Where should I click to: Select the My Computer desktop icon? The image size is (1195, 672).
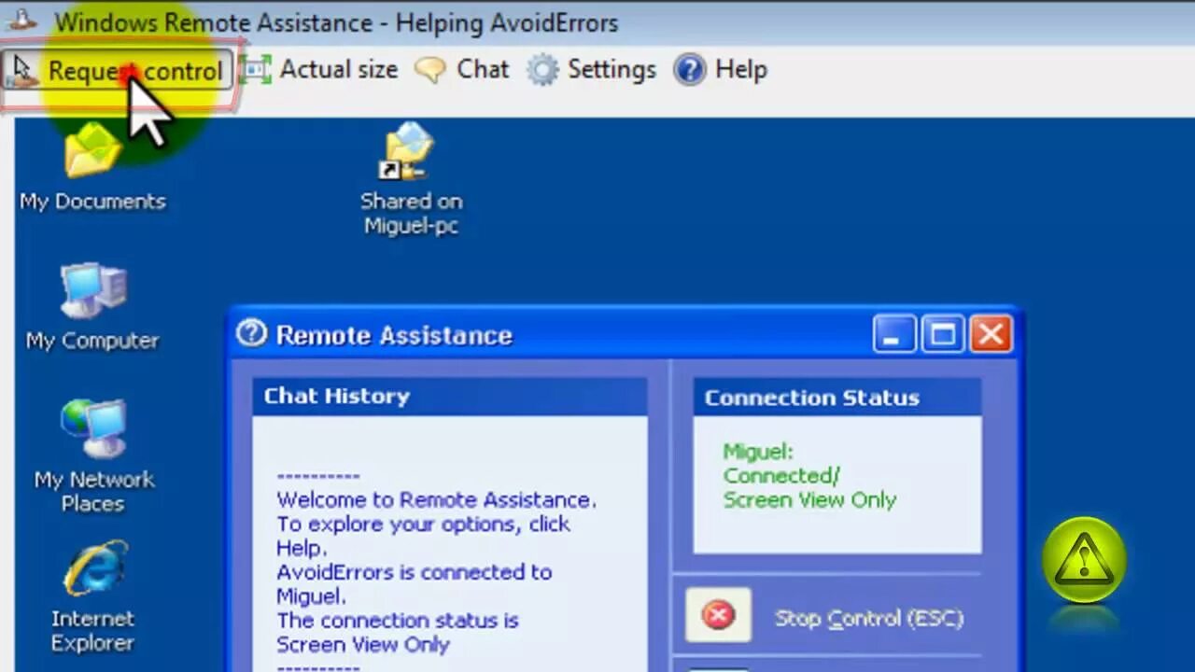coord(92,307)
